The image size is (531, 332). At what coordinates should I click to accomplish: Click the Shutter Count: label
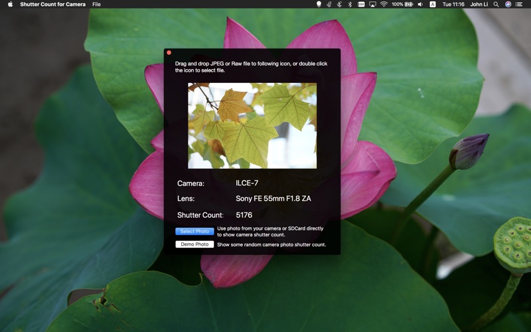pyautogui.click(x=200, y=215)
